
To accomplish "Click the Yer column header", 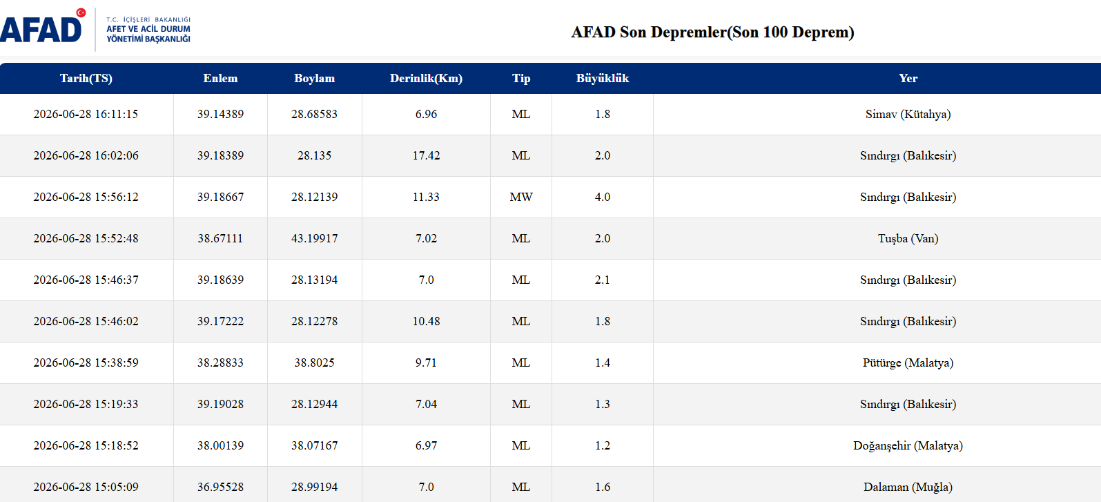I will [908, 78].
